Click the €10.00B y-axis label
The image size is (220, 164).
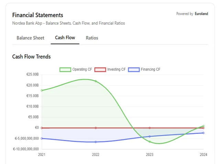(x=33, y=106)
